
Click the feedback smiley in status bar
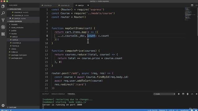pos(192,110)
